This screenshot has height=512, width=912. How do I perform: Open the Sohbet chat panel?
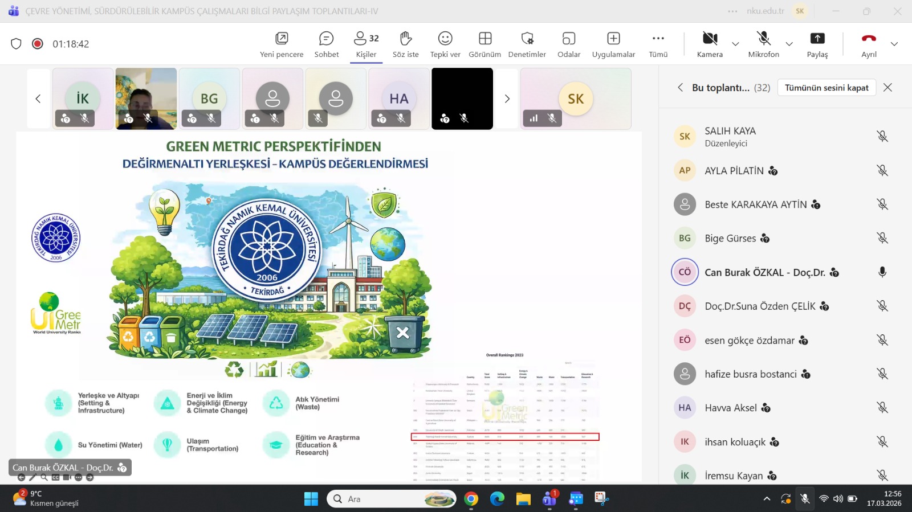point(326,44)
